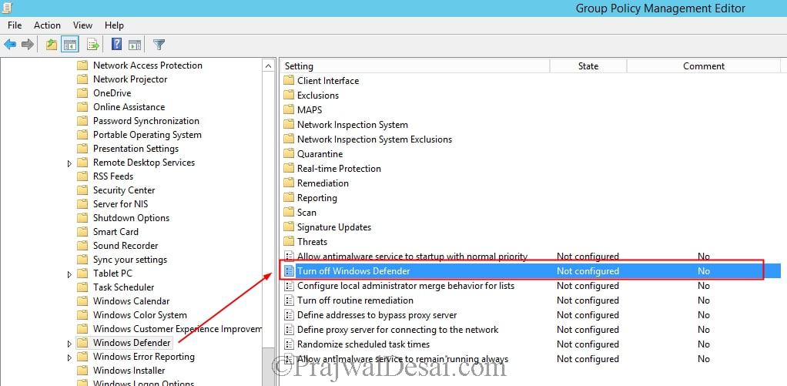Select Network Projector in the tree
Viewport: 787px width, 386px height.
(x=130, y=79)
